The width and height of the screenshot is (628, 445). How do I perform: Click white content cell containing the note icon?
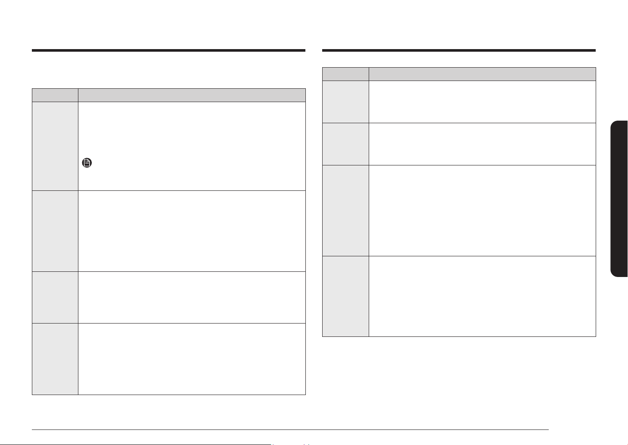tap(192, 146)
